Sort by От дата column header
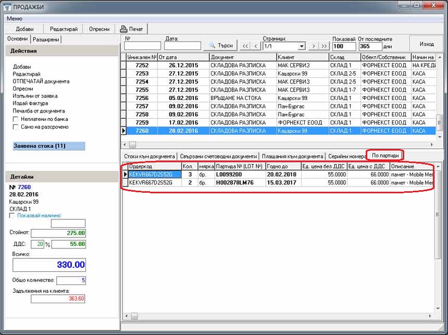This screenshot has width=448, height=335. click(x=183, y=57)
